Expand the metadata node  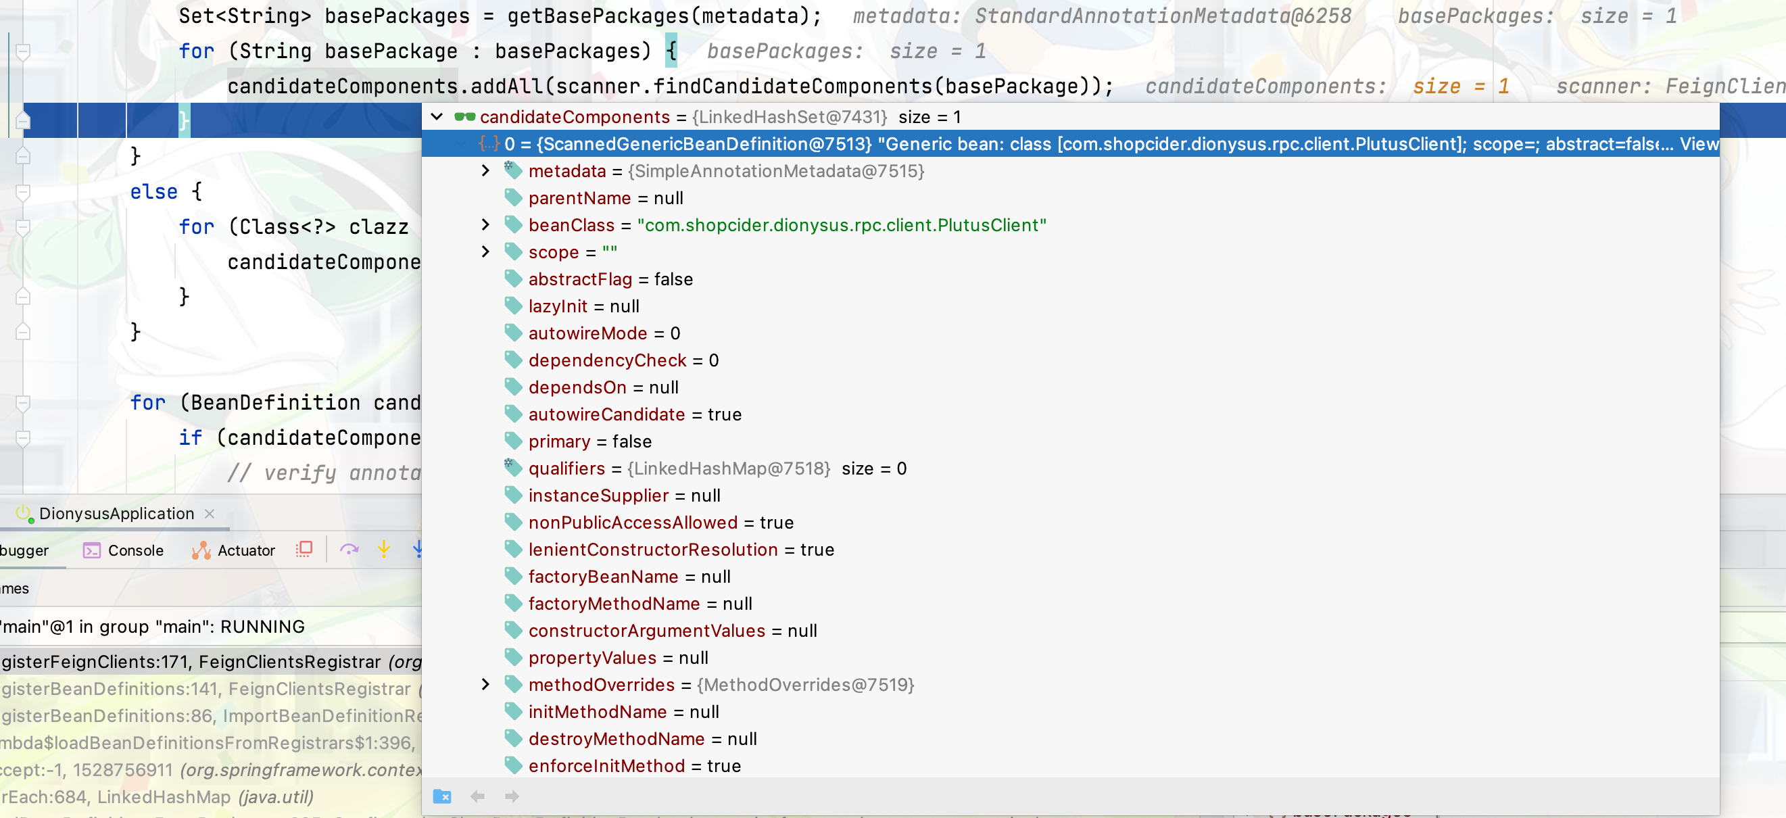pyautogui.click(x=484, y=171)
